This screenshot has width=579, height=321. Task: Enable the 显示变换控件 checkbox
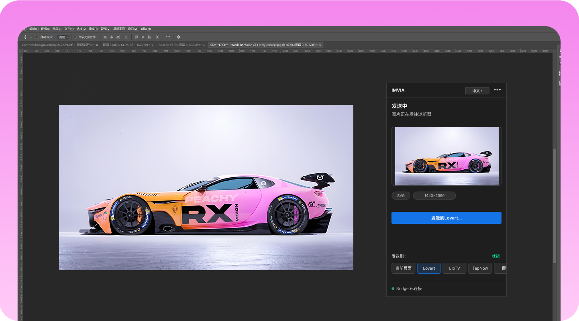click(75, 37)
